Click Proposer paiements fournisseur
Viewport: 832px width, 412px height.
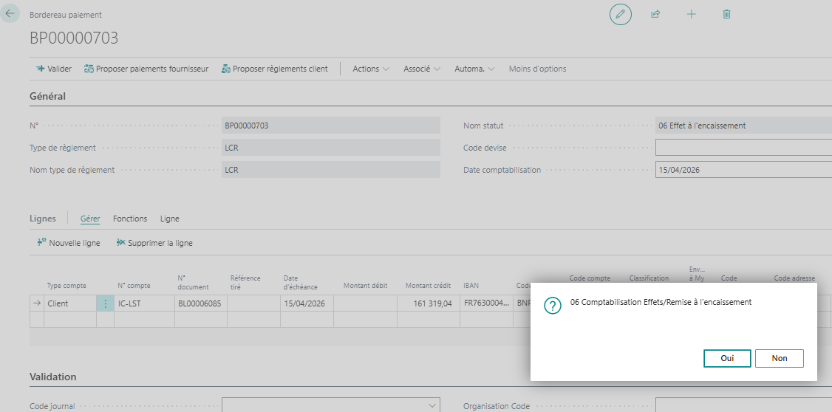pos(146,69)
